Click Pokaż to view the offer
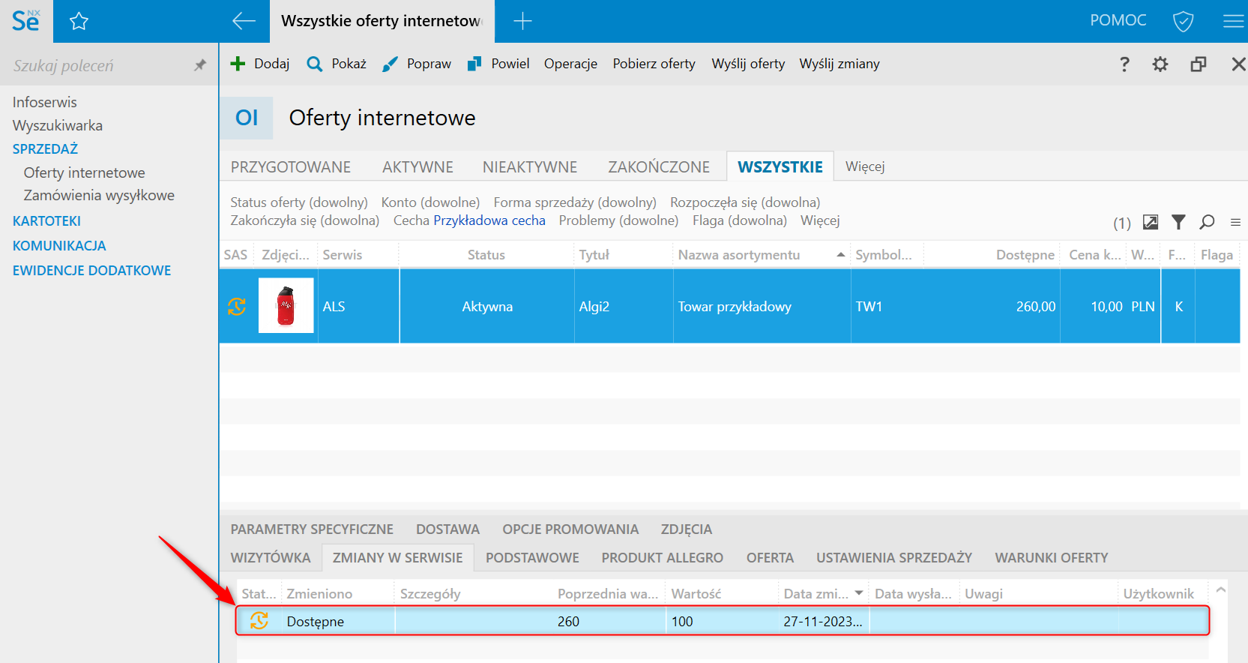 pyautogui.click(x=337, y=64)
